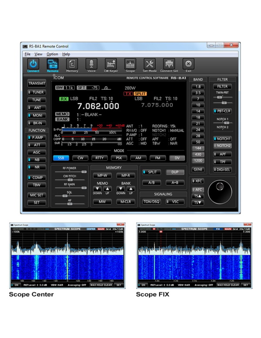This screenshot has width=261, height=338.
Task: Click the main tuning dial knob
Action: tap(220, 192)
